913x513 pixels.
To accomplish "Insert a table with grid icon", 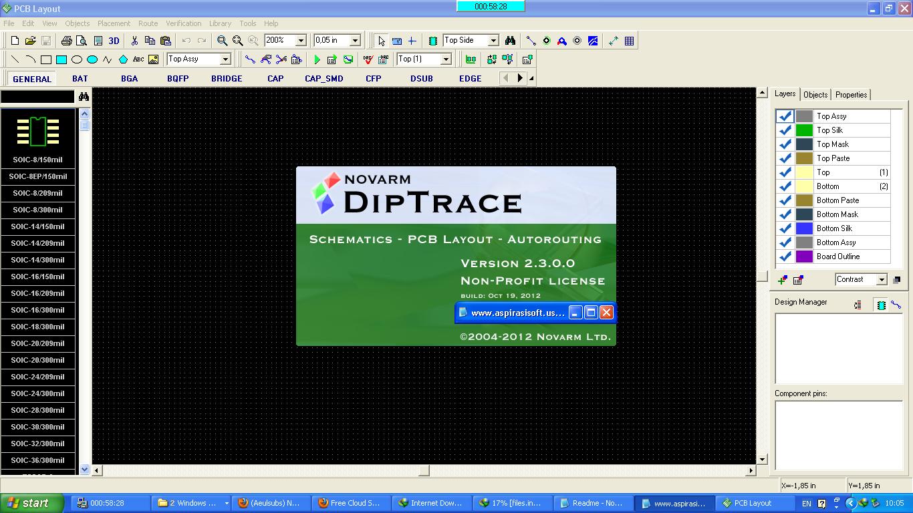I will tap(629, 41).
